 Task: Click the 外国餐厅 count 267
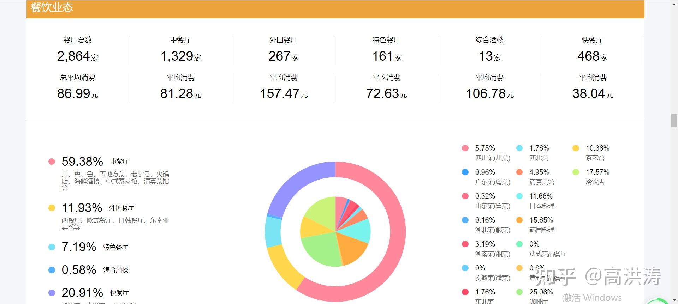tap(279, 56)
